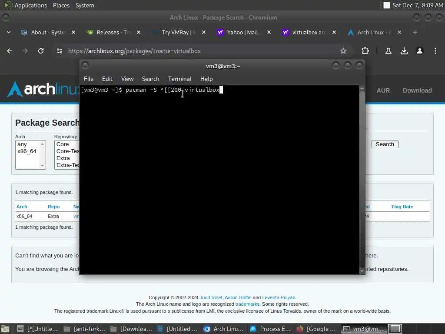
Task: Click the clock Sat Dec 7
Action: click(x=418, y=5)
